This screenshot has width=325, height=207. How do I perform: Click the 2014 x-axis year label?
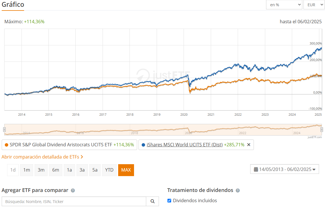pyautogui.click(x=22, y=115)
